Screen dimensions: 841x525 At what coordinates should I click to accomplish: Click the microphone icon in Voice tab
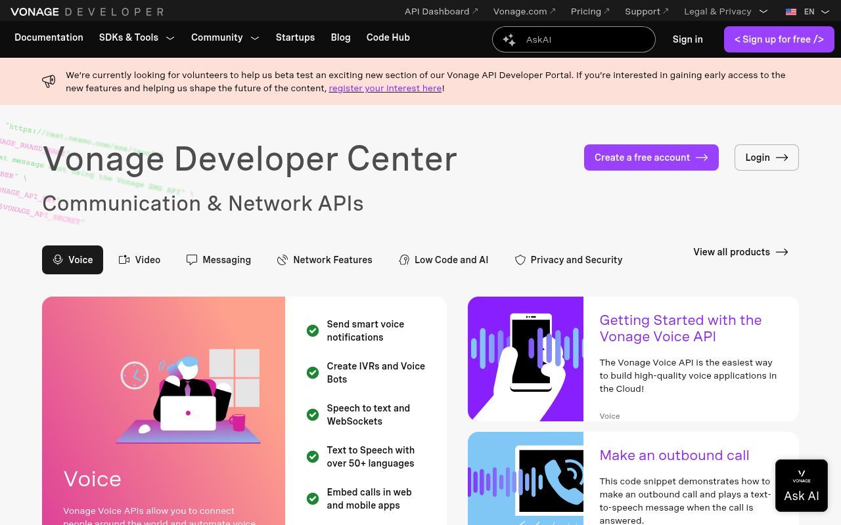pyautogui.click(x=58, y=260)
